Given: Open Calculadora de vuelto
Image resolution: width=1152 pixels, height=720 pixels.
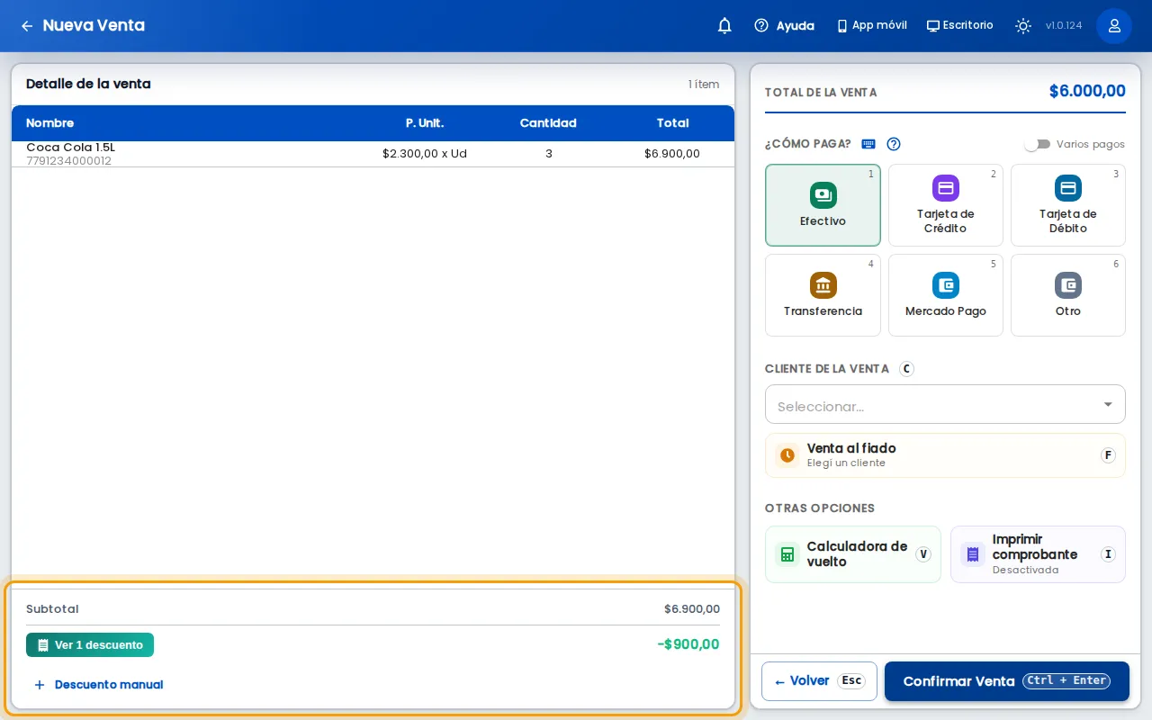Looking at the screenshot, I should click(x=853, y=554).
